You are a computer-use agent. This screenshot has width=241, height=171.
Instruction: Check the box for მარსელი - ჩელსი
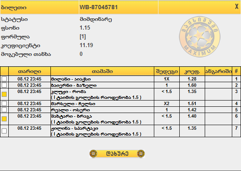(x=4, y=103)
